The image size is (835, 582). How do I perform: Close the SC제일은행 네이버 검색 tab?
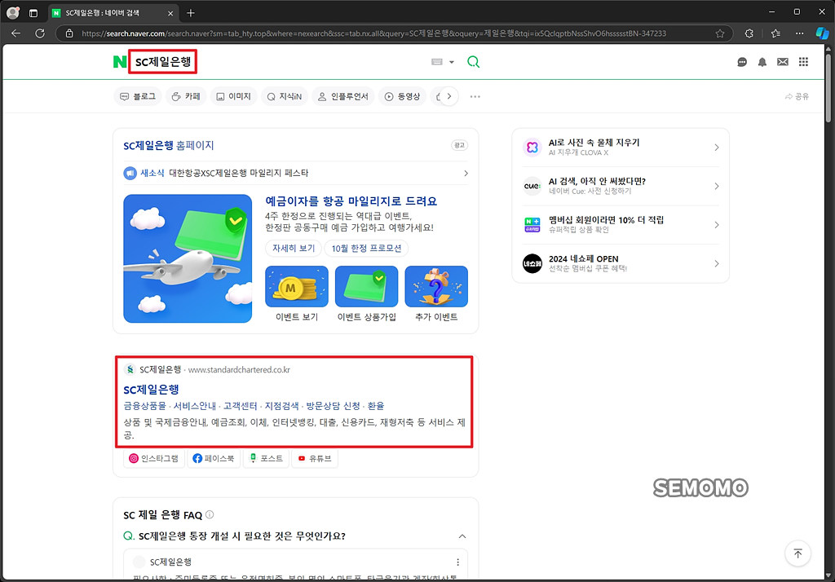[170, 13]
